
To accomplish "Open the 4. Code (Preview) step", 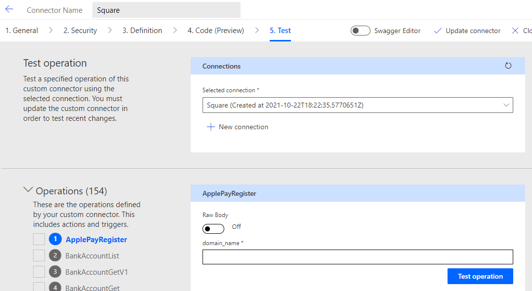I will [216, 31].
